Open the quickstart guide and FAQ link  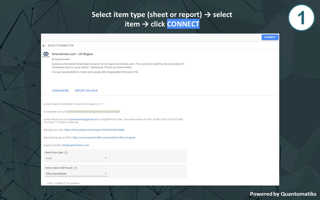[104, 137]
